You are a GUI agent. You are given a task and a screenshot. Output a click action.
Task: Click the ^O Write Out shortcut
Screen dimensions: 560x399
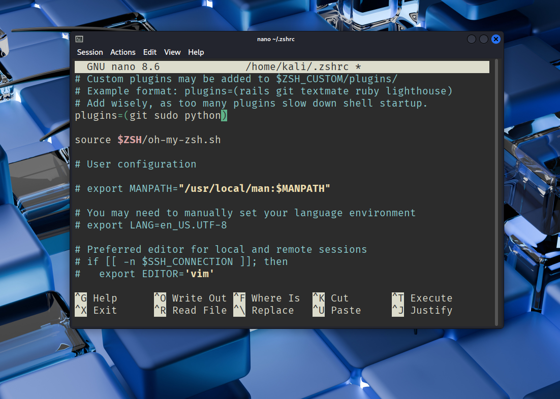click(191, 298)
